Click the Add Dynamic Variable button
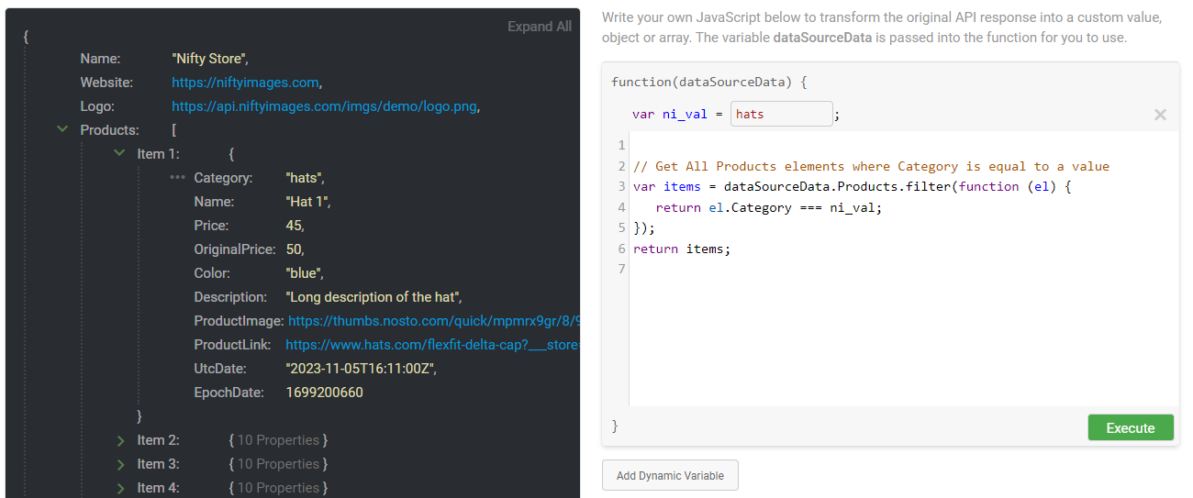The image size is (1193, 498). 670,475
